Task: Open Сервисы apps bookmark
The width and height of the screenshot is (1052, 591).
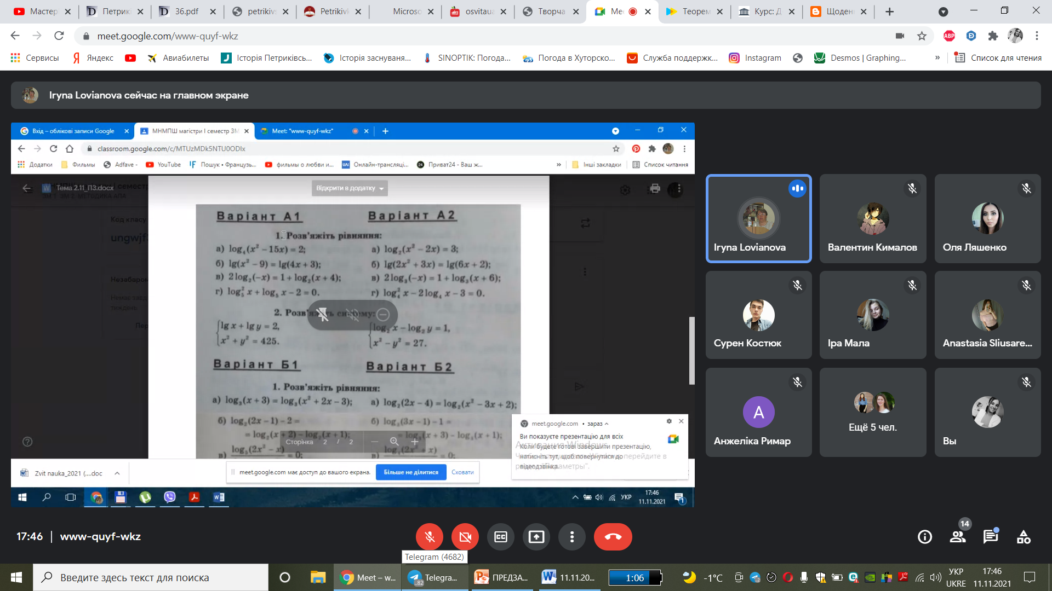Action: 35,58
